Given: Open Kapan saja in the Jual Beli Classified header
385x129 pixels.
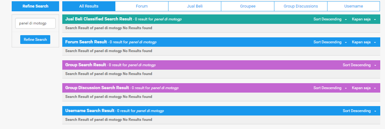Looking at the screenshot, I should tap(364, 19).
